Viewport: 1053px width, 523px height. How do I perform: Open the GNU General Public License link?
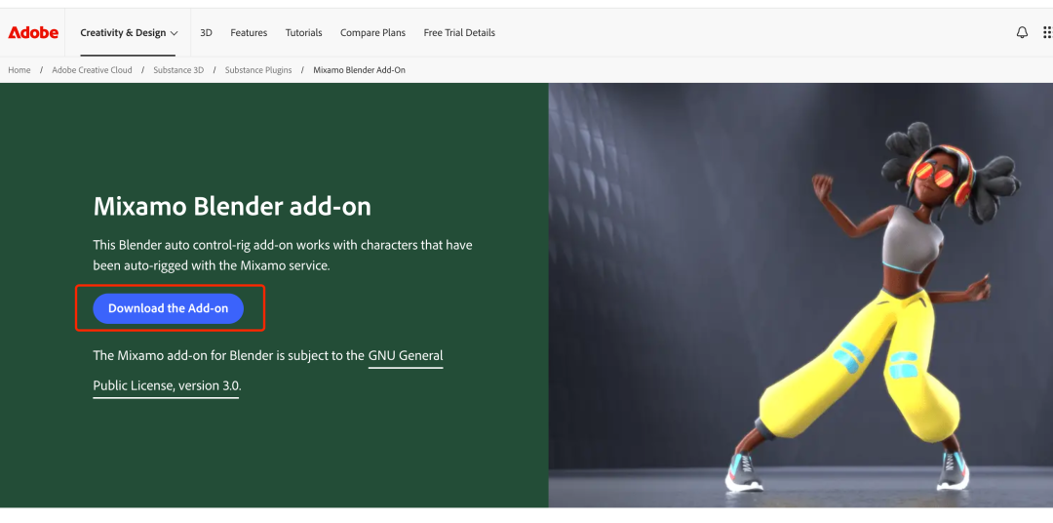pos(268,371)
